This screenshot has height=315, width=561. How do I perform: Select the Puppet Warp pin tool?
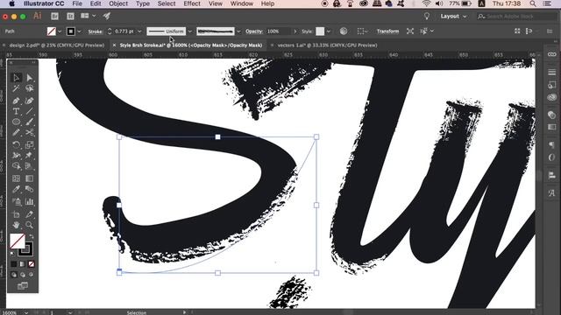pyautogui.click(x=29, y=156)
